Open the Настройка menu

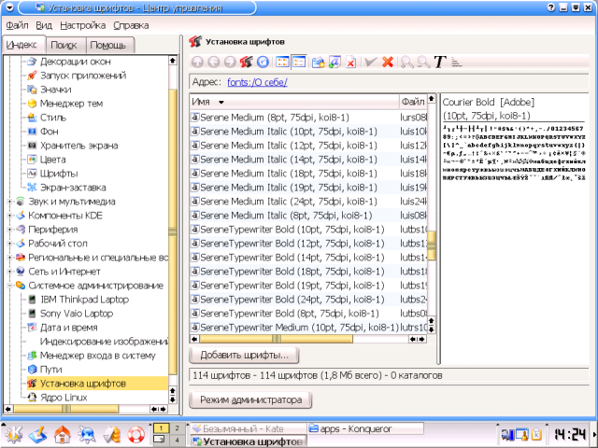82,25
